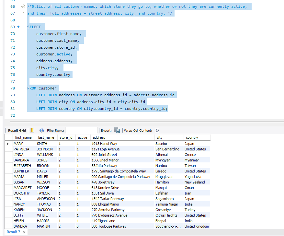
Task: Click line number 78 in the editor
Action: coord(12,88)
